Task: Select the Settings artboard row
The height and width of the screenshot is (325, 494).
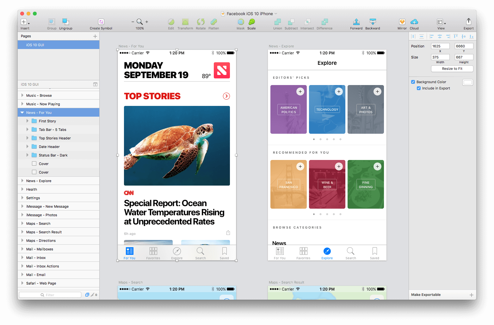Action: (59, 198)
